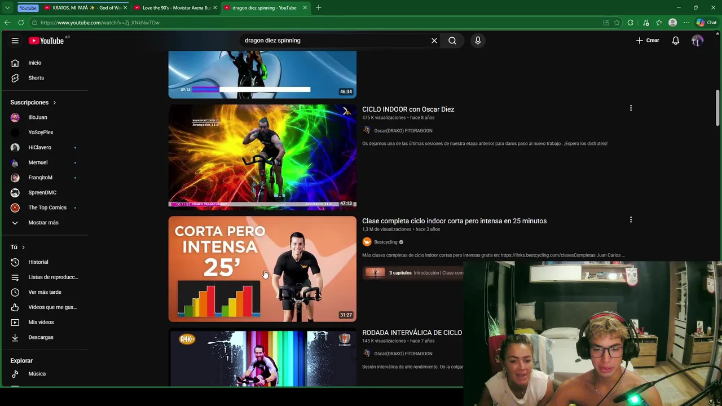This screenshot has width=722, height=406.
Task: Add page to favorites star
Action: (x=617, y=23)
